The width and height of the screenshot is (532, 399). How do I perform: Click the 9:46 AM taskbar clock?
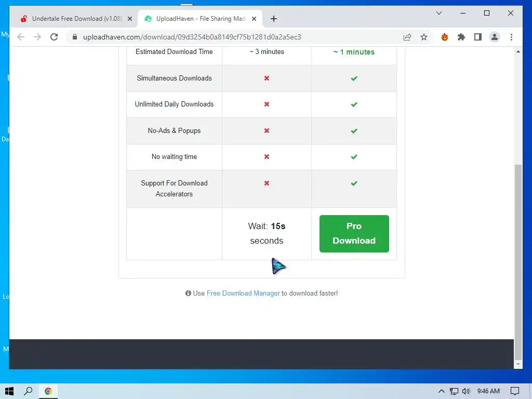[488, 391]
